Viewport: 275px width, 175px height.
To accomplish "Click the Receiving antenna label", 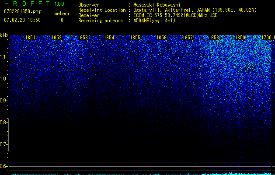I will pos(101,21).
